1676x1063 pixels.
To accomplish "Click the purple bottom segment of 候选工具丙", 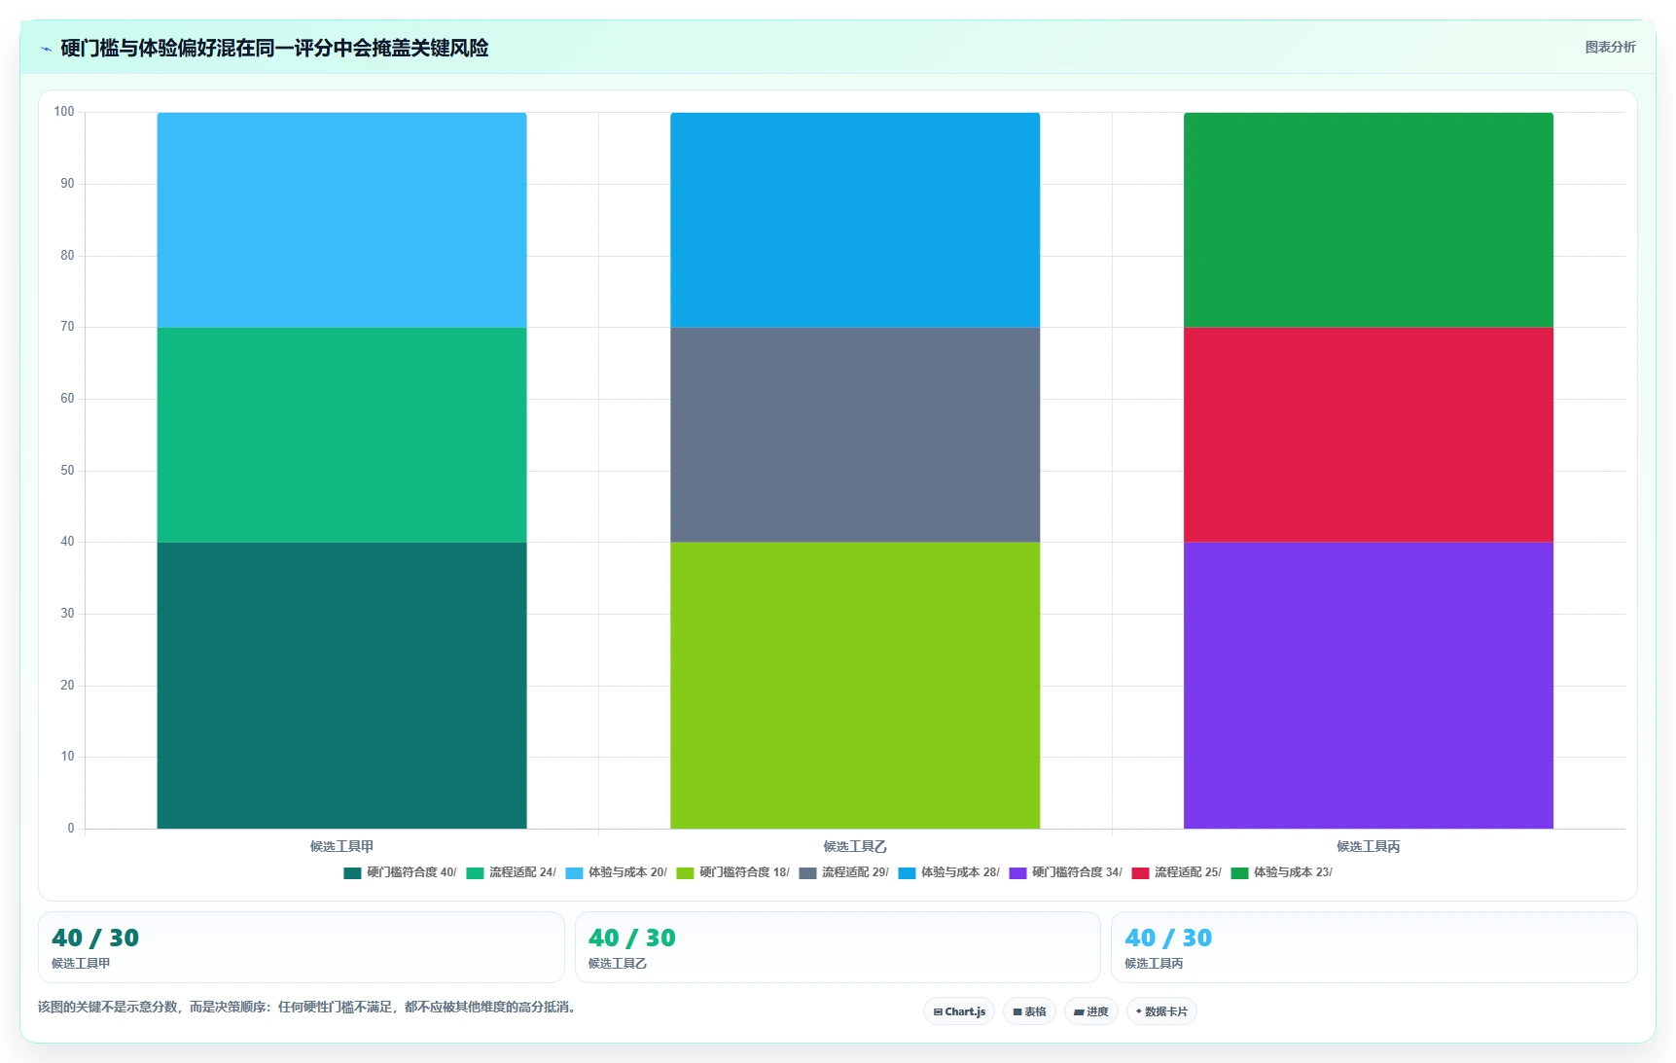I will coord(1369,685).
